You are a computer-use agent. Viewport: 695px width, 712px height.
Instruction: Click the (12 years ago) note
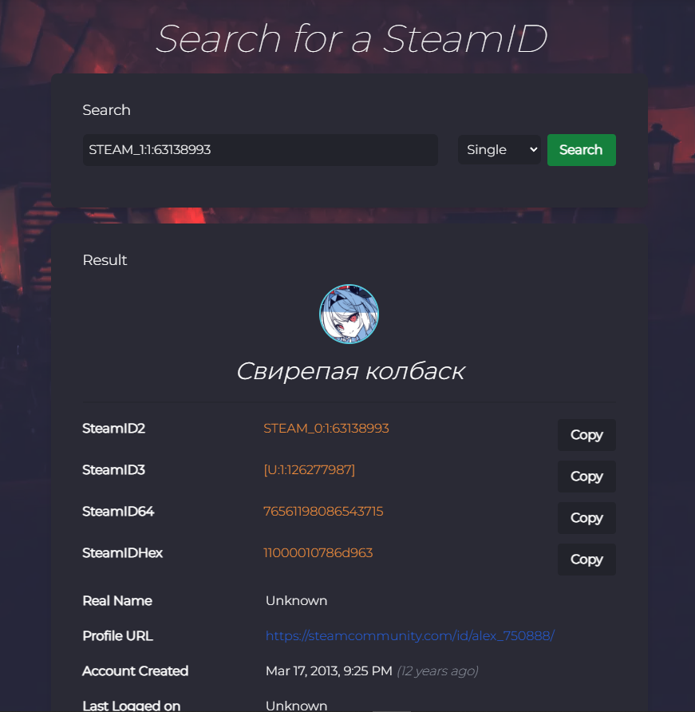[x=437, y=671]
